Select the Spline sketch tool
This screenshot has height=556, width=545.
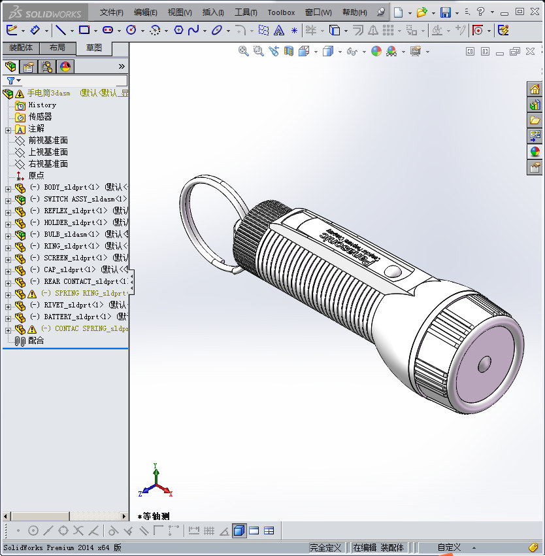coord(193,30)
